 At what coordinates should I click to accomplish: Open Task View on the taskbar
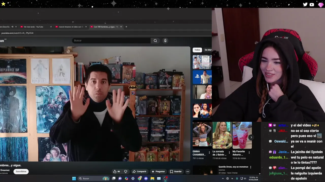[x=114, y=178]
